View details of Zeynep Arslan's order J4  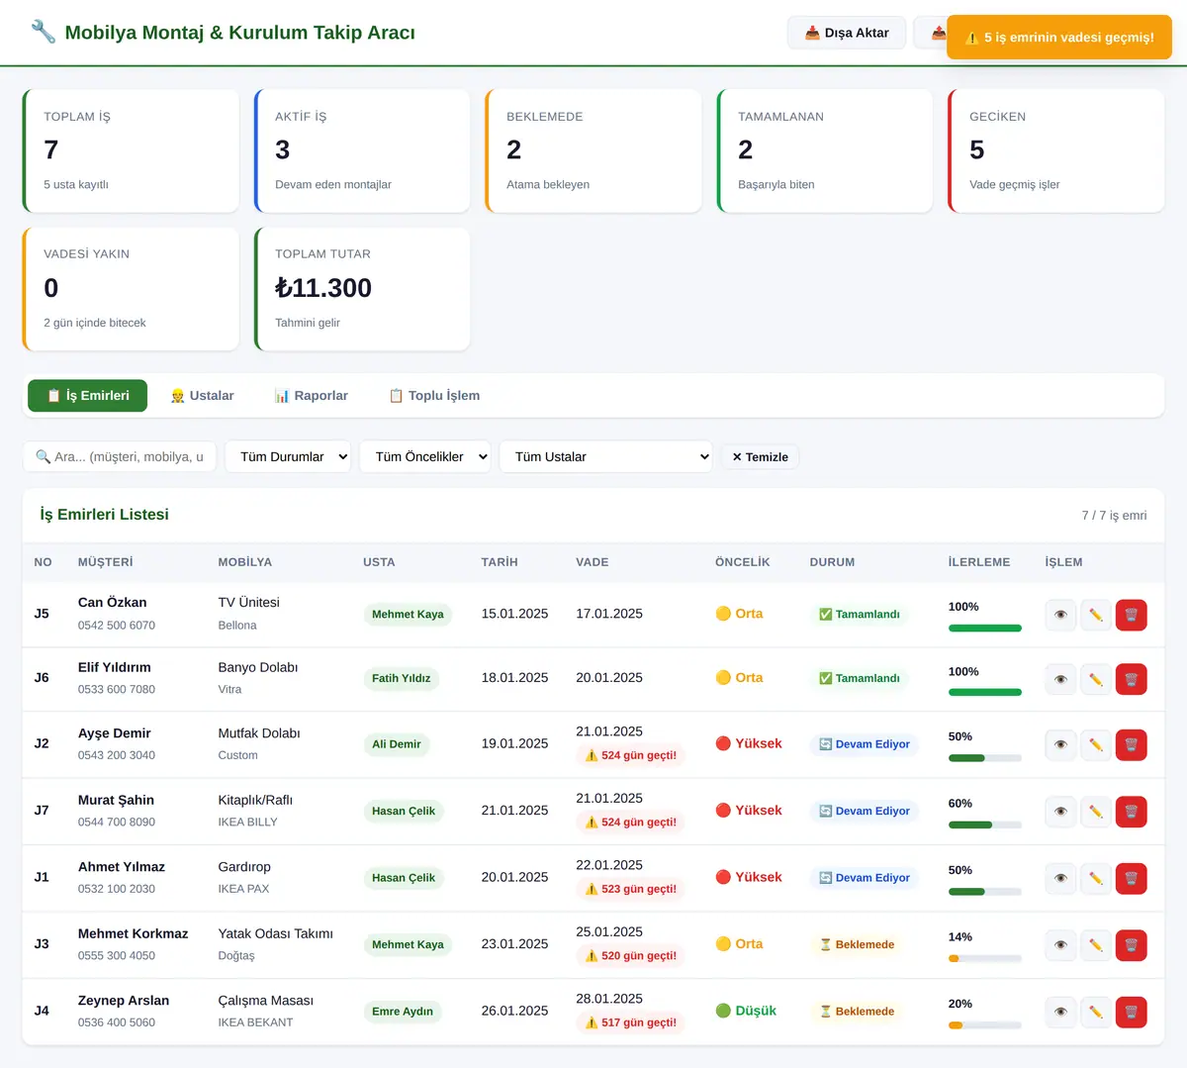1060,1012
